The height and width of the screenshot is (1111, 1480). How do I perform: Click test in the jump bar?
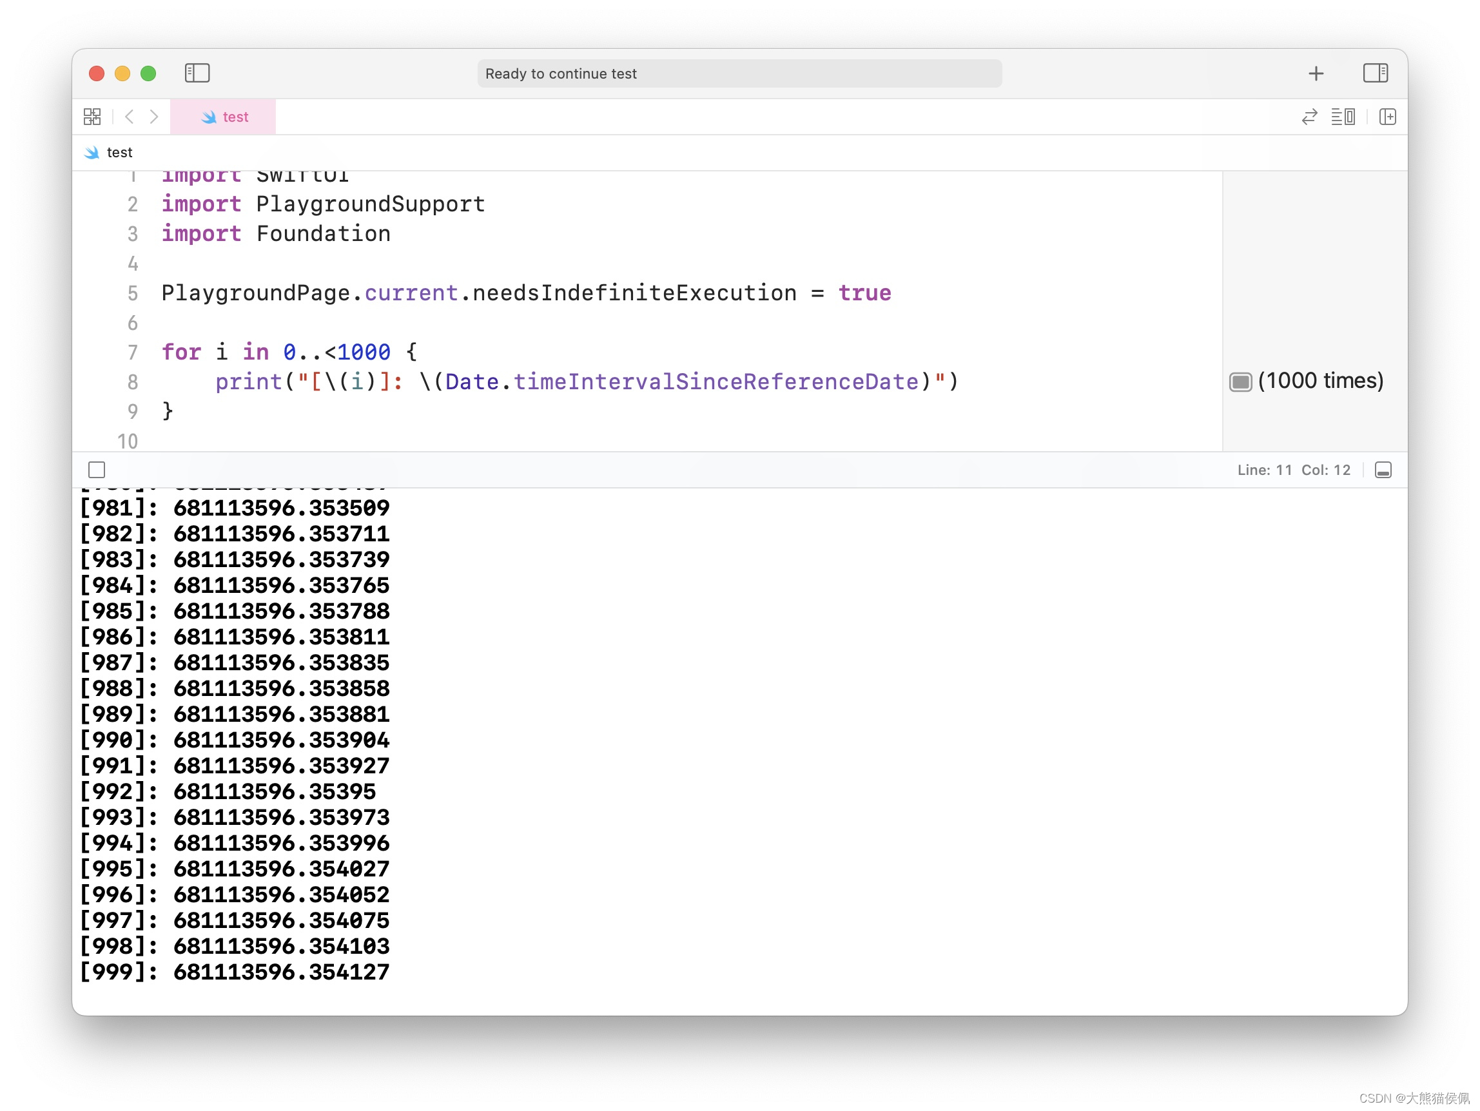point(119,153)
